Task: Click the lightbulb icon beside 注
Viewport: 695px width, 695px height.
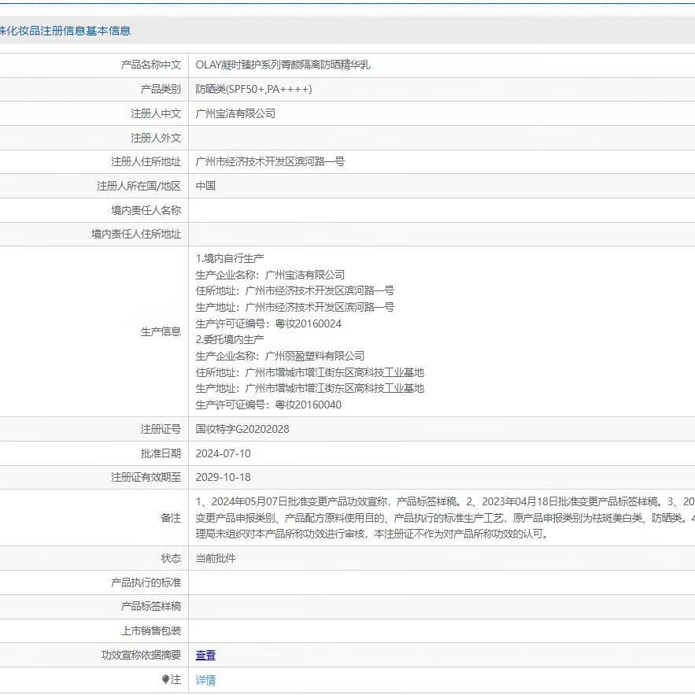Action: click(x=165, y=679)
